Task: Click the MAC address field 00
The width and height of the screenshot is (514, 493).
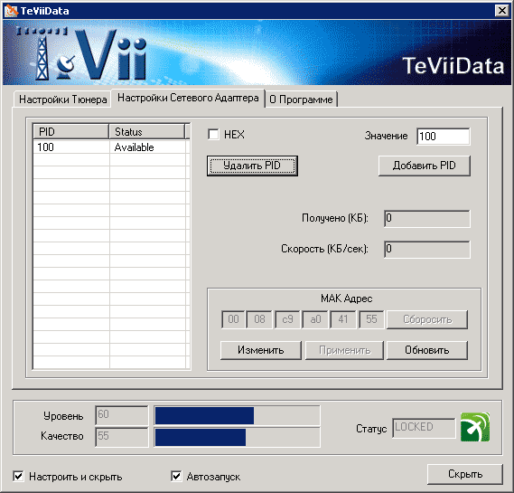Action: [233, 319]
